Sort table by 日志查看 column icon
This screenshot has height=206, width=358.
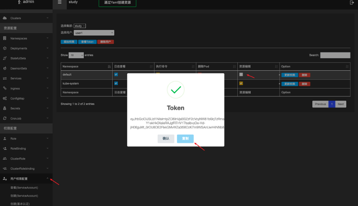tap(151, 66)
